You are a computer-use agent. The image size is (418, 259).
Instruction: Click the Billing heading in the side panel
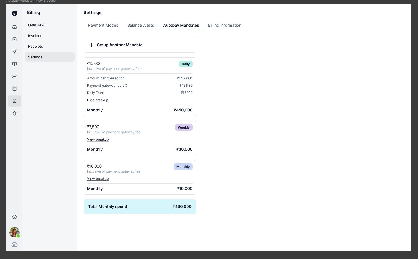tap(33, 13)
